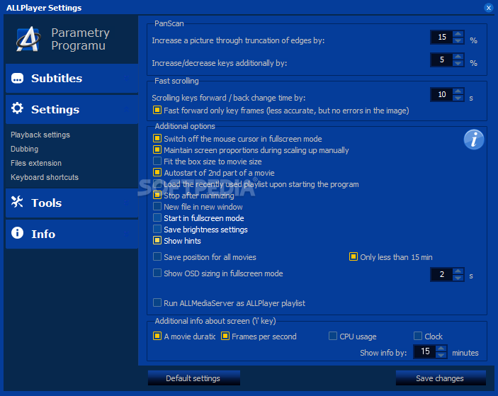498x396 pixels.
Task: Open the Settings section
Action: [72, 109]
